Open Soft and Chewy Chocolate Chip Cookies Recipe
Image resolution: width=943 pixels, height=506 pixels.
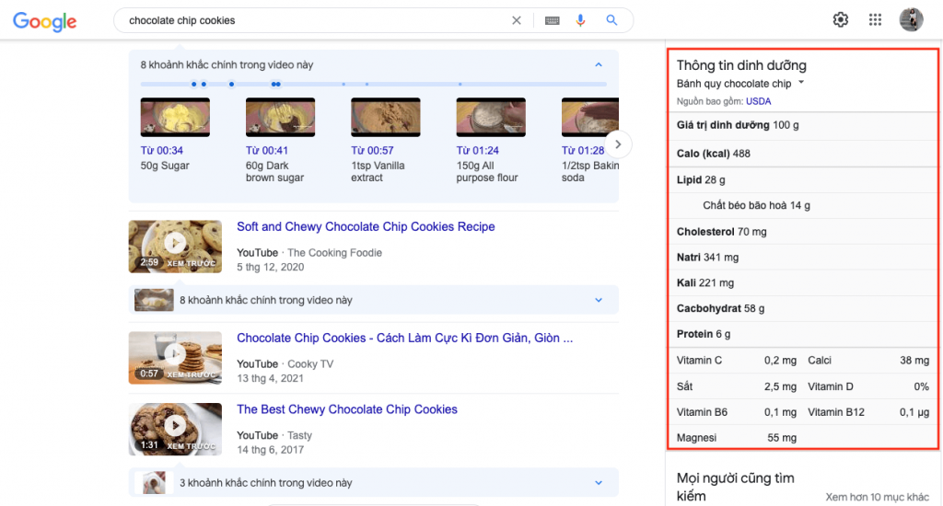pos(366,226)
